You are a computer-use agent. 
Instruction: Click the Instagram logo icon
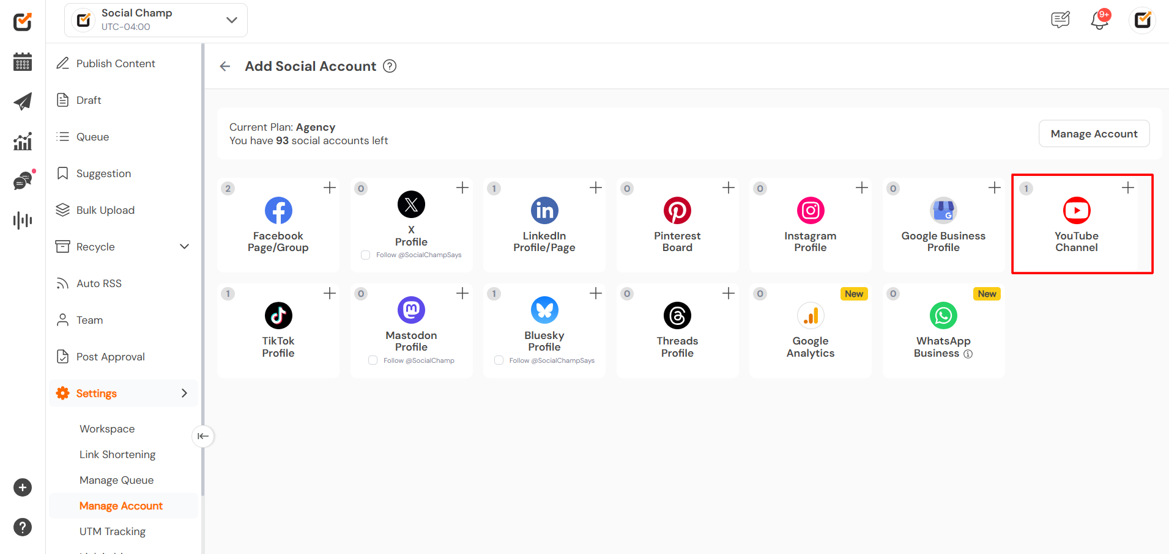[x=811, y=211]
